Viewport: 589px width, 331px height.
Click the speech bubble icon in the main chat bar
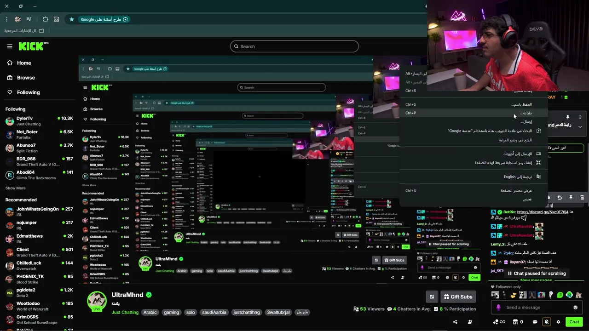coord(535,322)
